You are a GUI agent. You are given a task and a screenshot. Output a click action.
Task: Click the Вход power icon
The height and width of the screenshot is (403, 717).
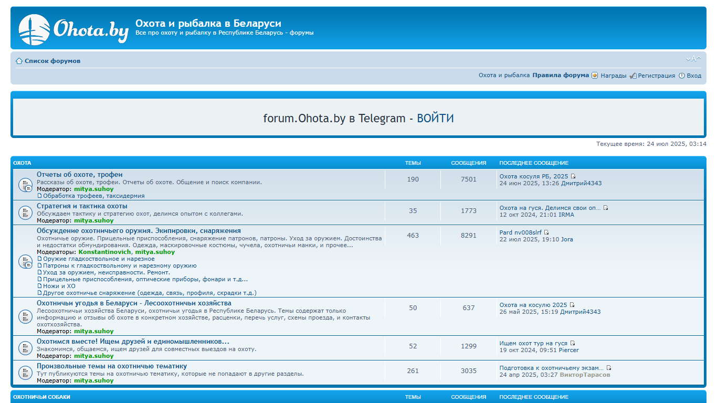(x=682, y=76)
